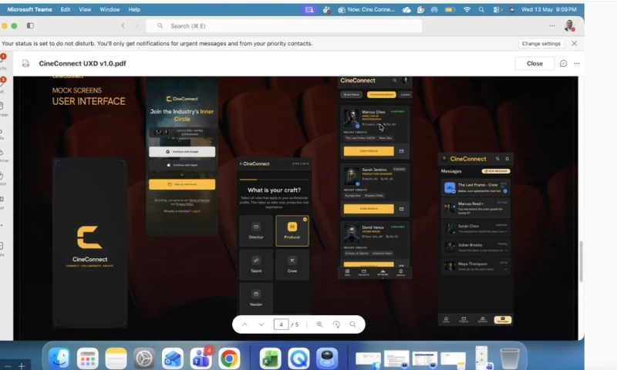Click the Now: Cine Conne... menu bar item

pyautogui.click(x=366, y=9)
